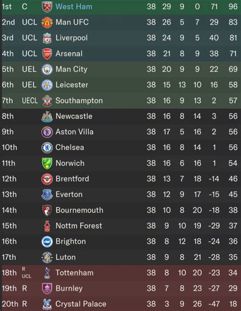The height and width of the screenshot is (311, 241).
Task: Select the Chelsea team name
Action: pyautogui.click(x=70, y=147)
